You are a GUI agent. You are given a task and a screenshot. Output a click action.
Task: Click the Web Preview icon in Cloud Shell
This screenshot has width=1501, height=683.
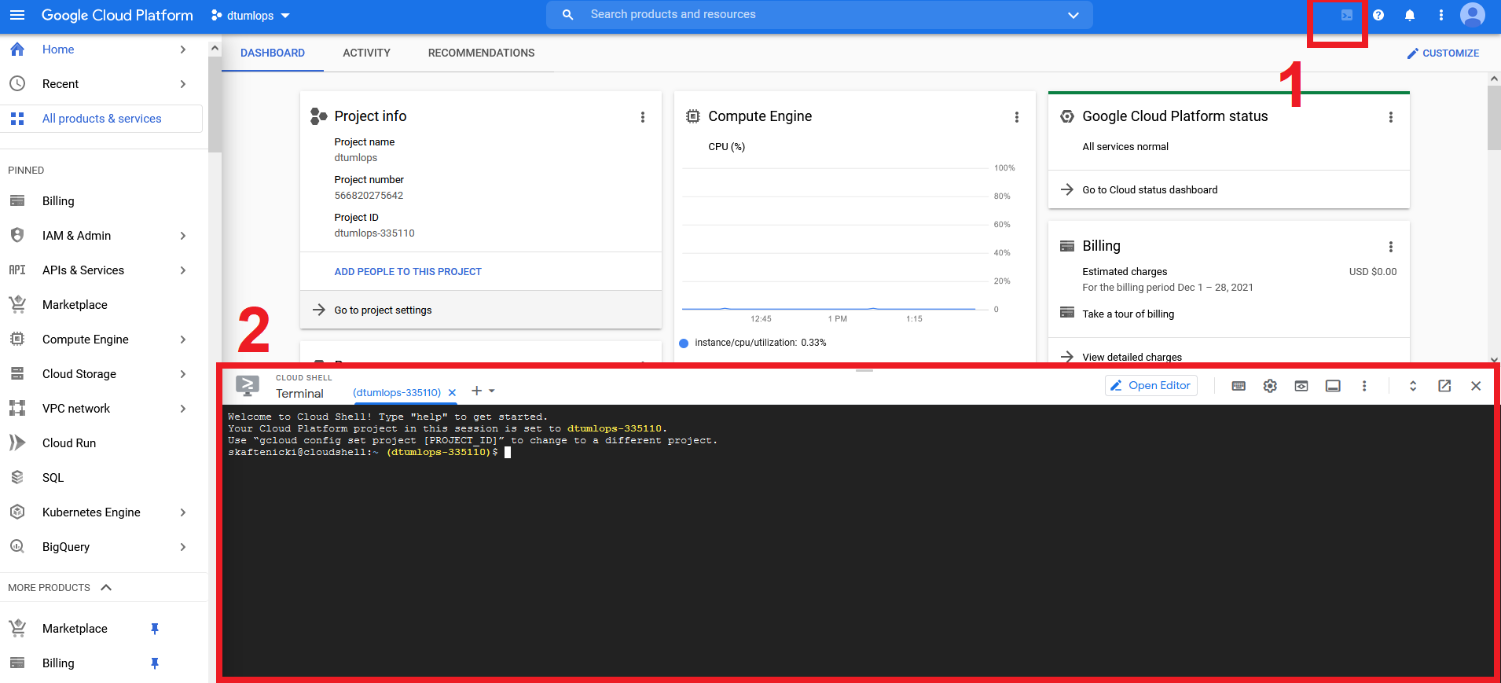click(1301, 386)
